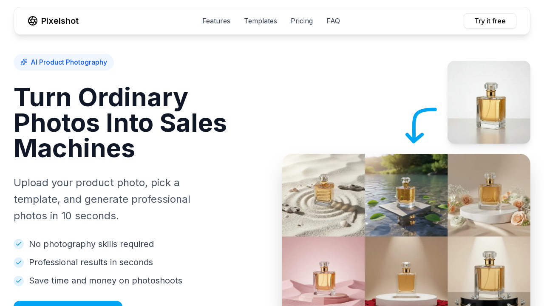Go to the Pricing section
The width and height of the screenshot is (544, 306).
(302, 21)
